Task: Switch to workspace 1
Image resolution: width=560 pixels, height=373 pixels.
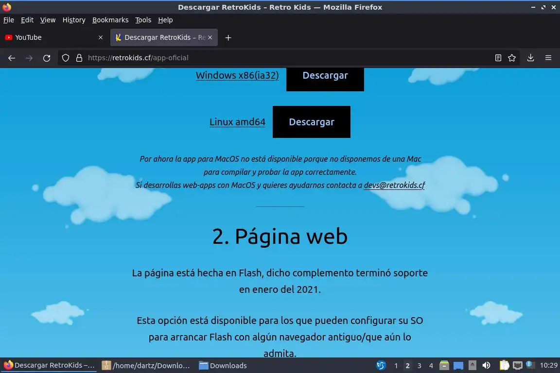Action: point(396,366)
